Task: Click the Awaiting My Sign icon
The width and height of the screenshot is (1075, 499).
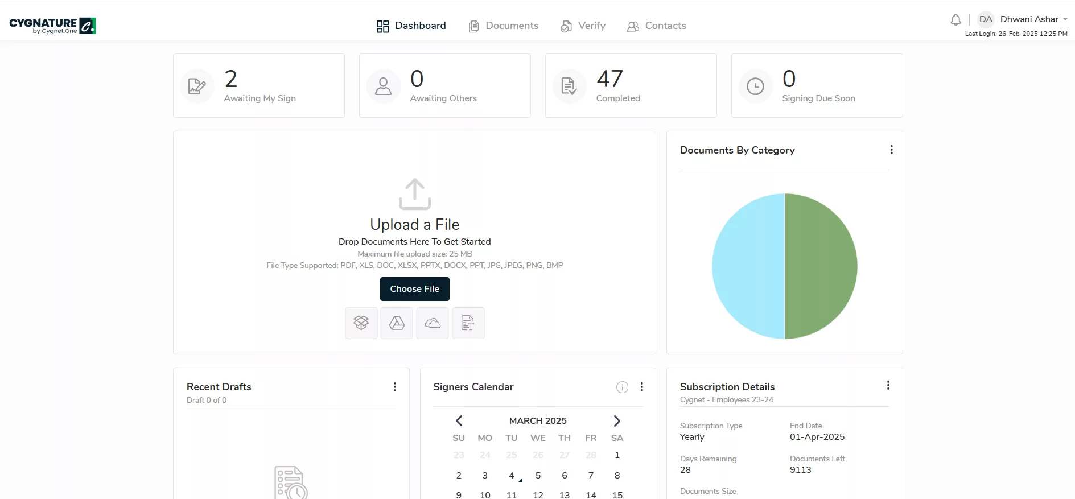Action: [197, 86]
